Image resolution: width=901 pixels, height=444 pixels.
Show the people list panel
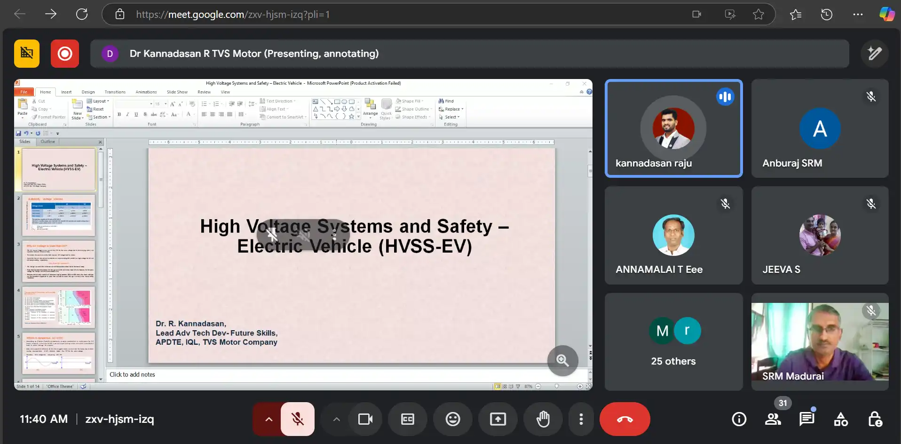(773, 419)
